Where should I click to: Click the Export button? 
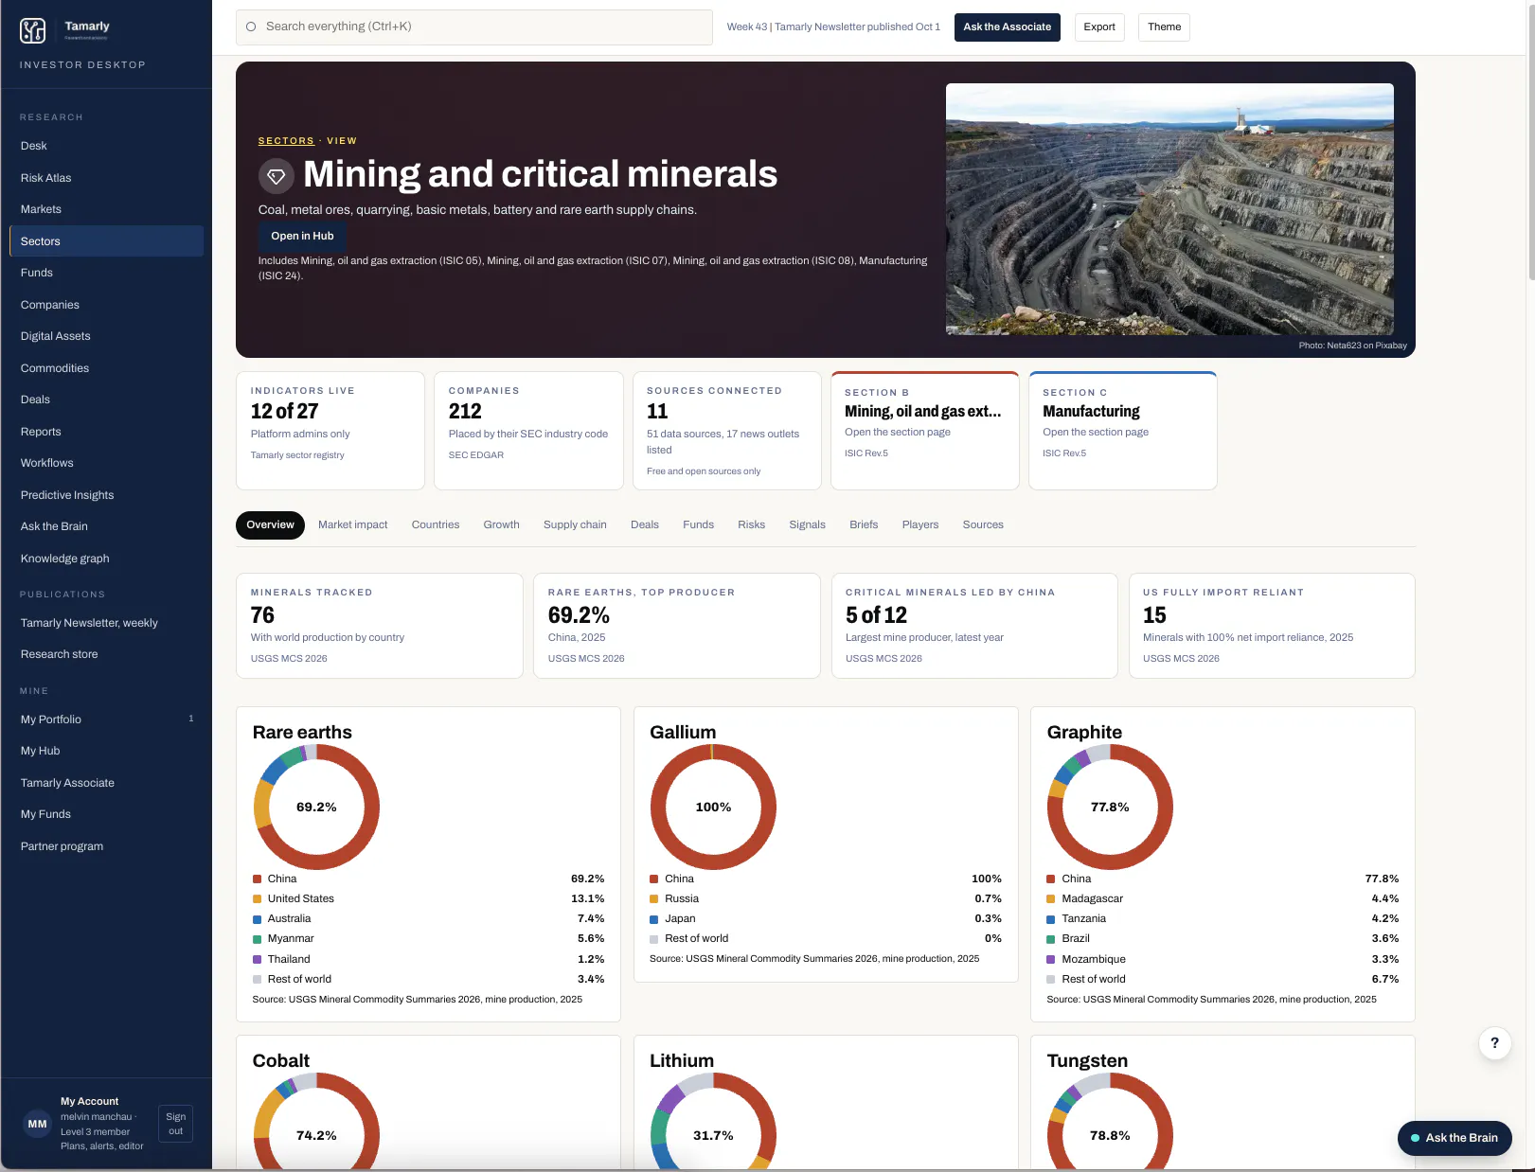point(1099,27)
